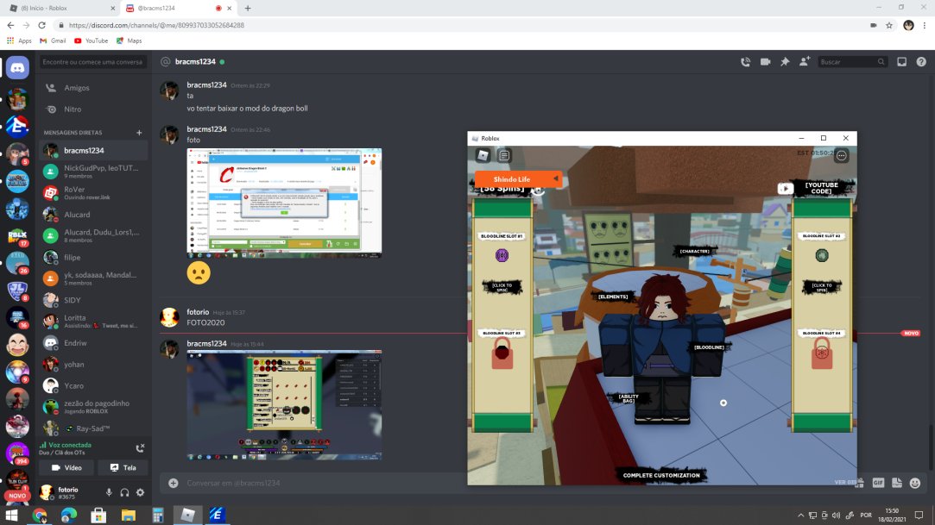This screenshot has height=525, width=935.
Task: Open Alucard direct message
Action: (93, 215)
